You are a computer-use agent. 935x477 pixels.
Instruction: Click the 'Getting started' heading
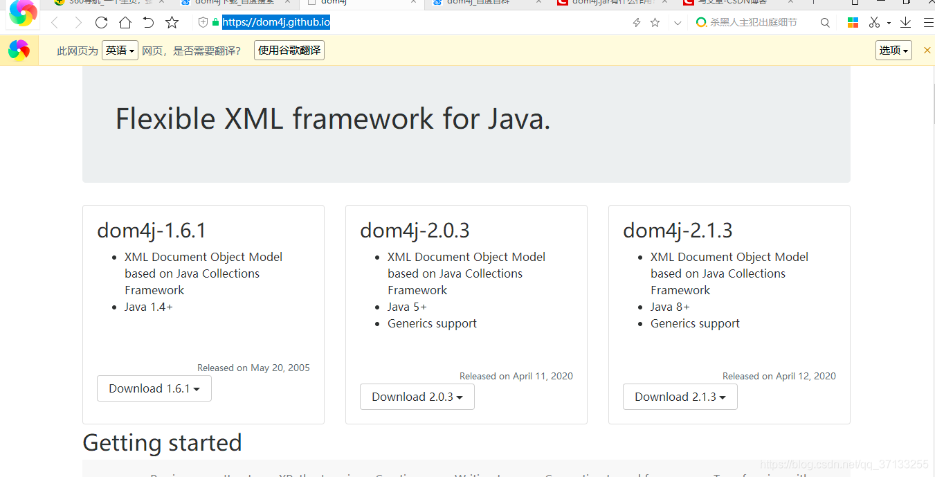(x=162, y=442)
